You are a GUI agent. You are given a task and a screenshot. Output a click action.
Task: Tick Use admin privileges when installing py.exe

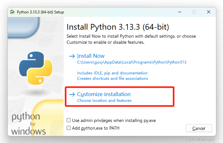click(69, 120)
